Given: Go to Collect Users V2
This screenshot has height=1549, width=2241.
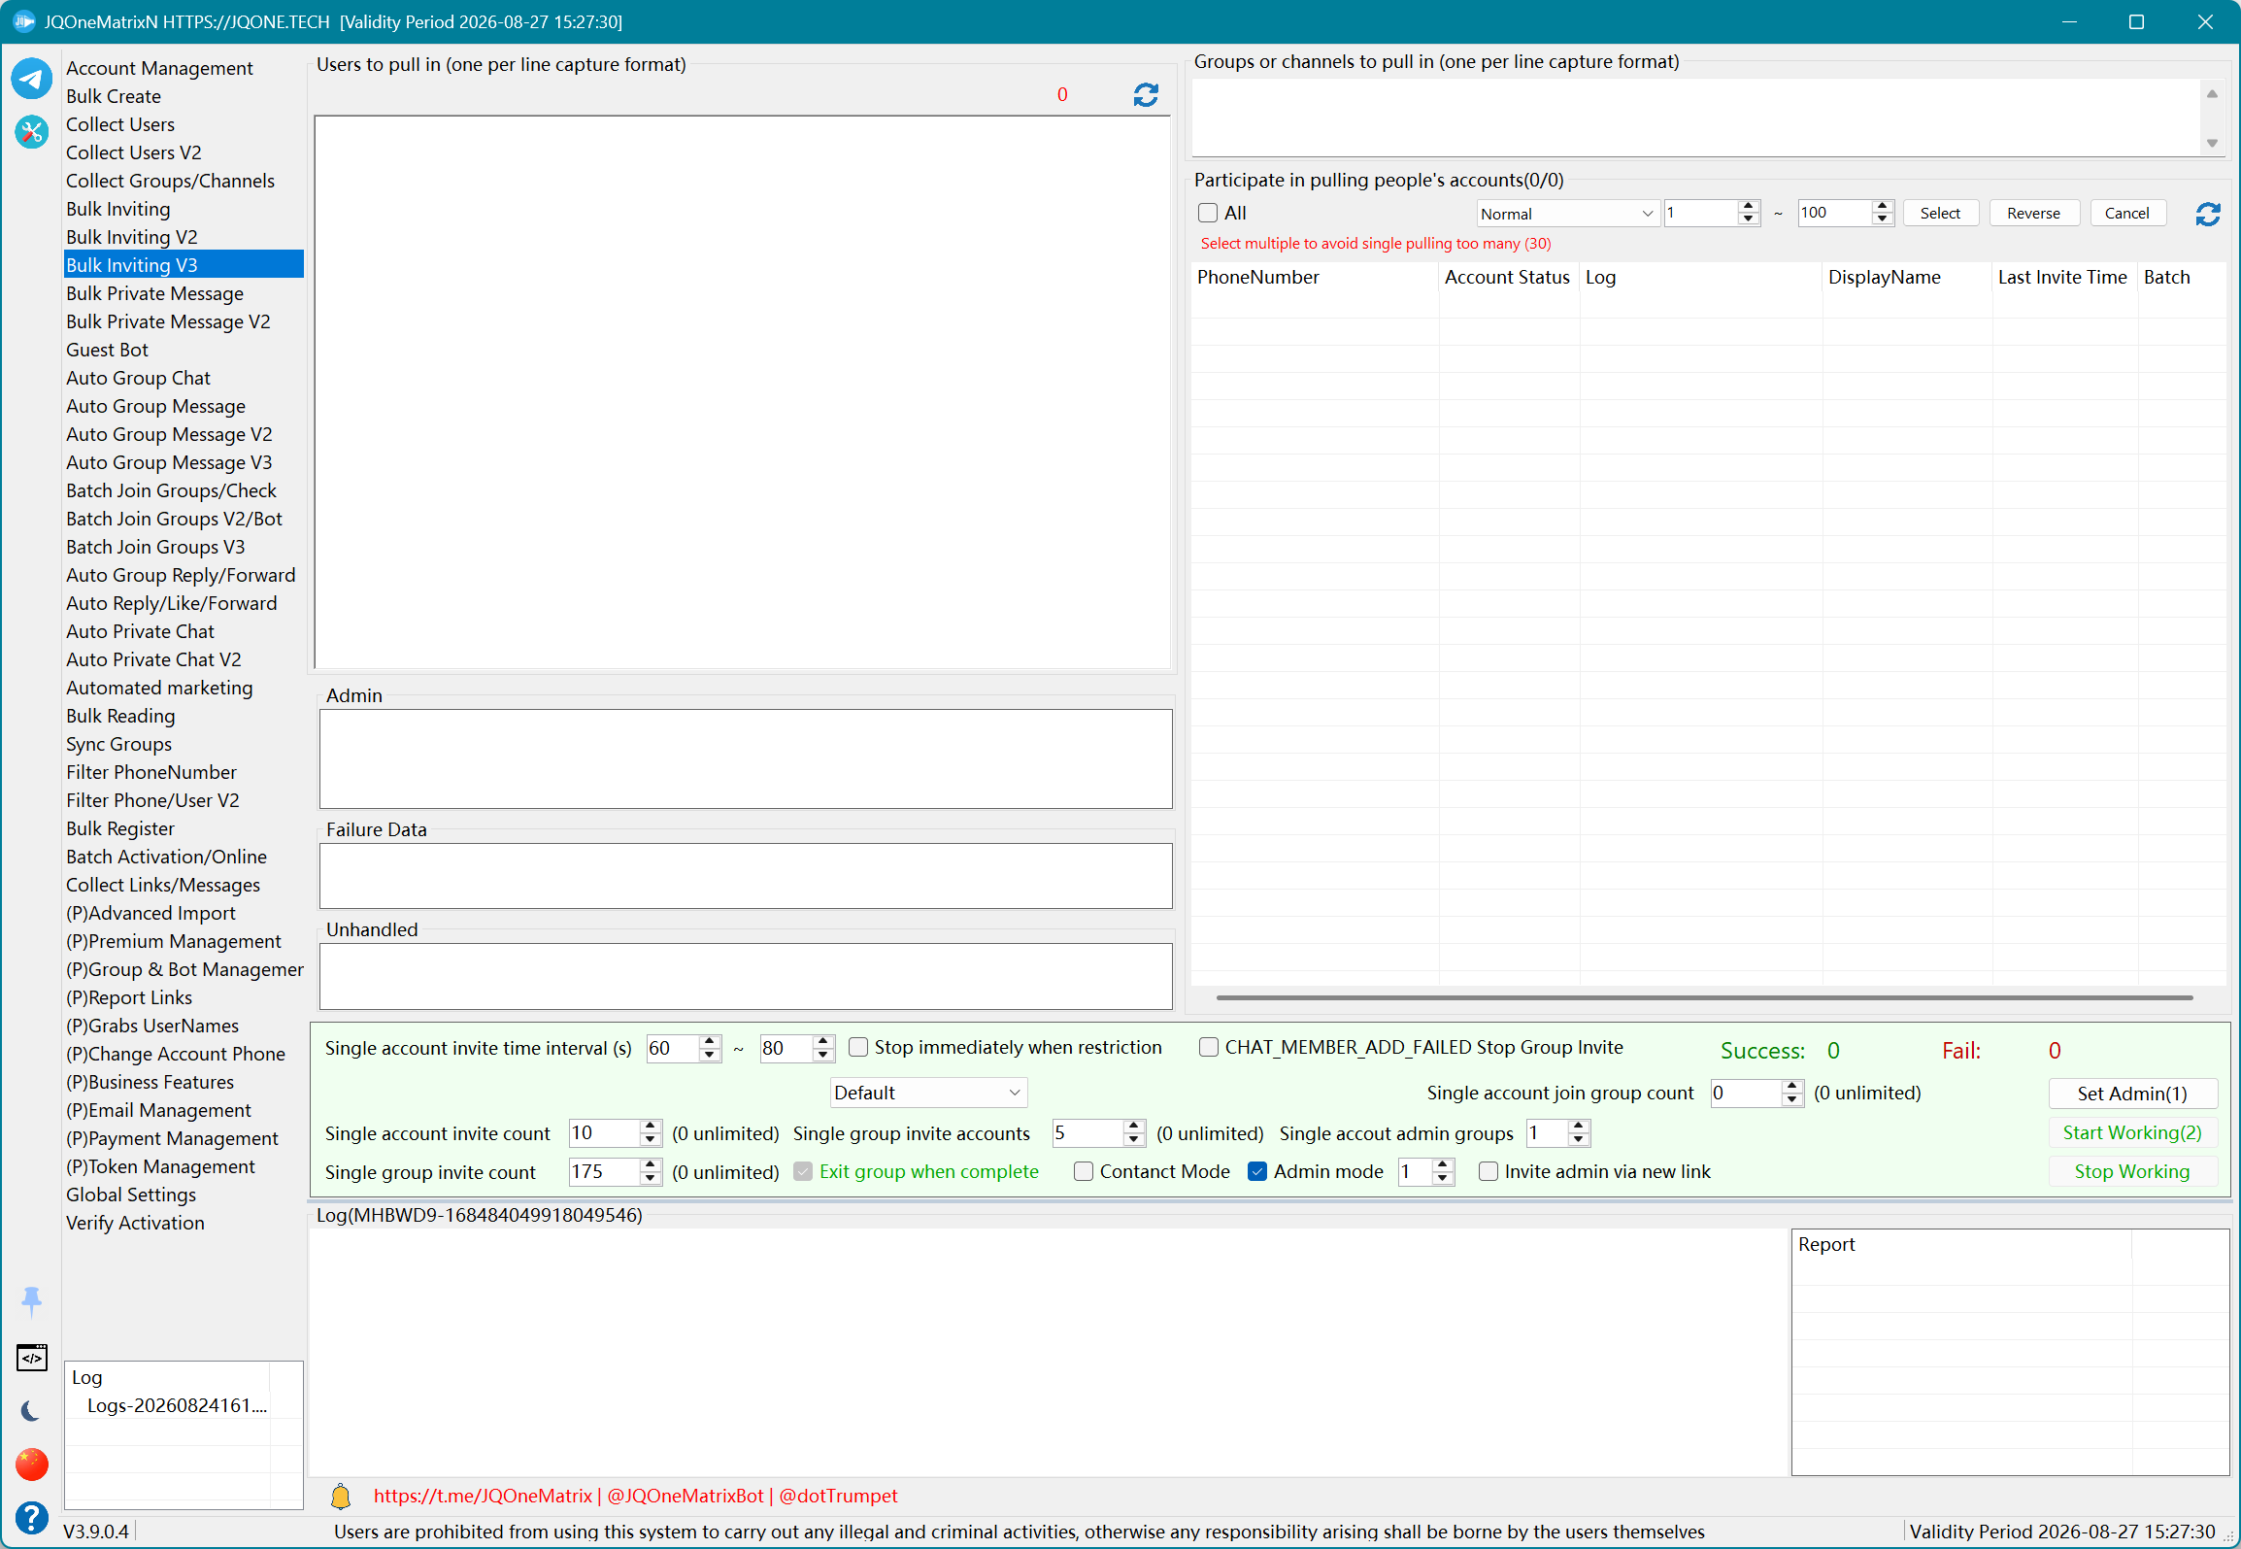Looking at the screenshot, I should point(134,152).
